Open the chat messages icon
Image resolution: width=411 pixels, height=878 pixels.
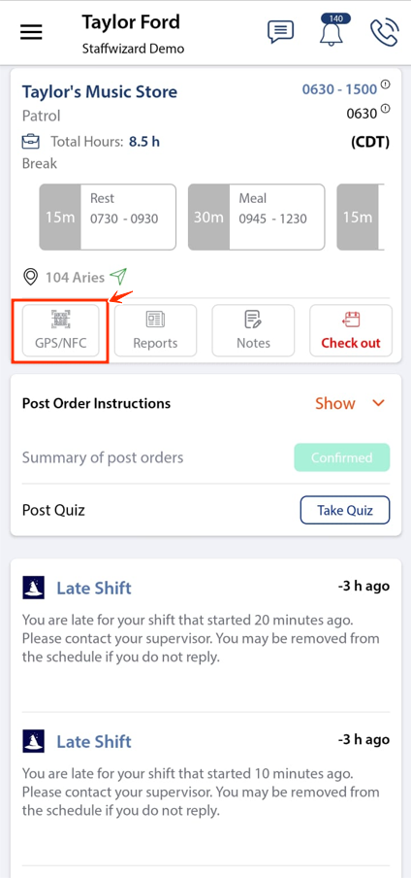(x=281, y=32)
